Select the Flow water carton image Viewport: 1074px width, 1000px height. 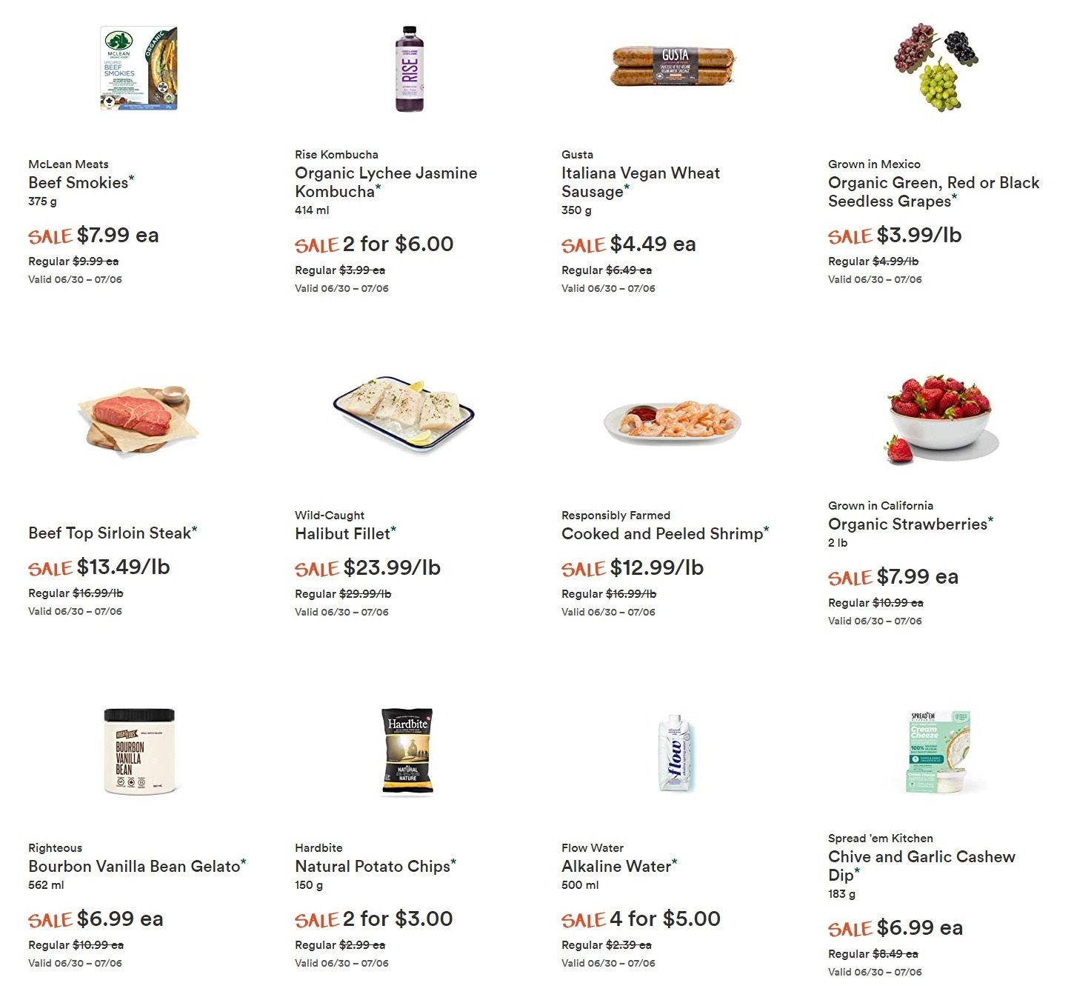[x=674, y=753]
